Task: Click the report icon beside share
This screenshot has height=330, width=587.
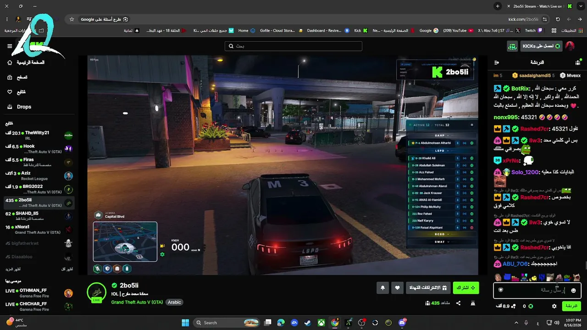Action: click(x=473, y=303)
